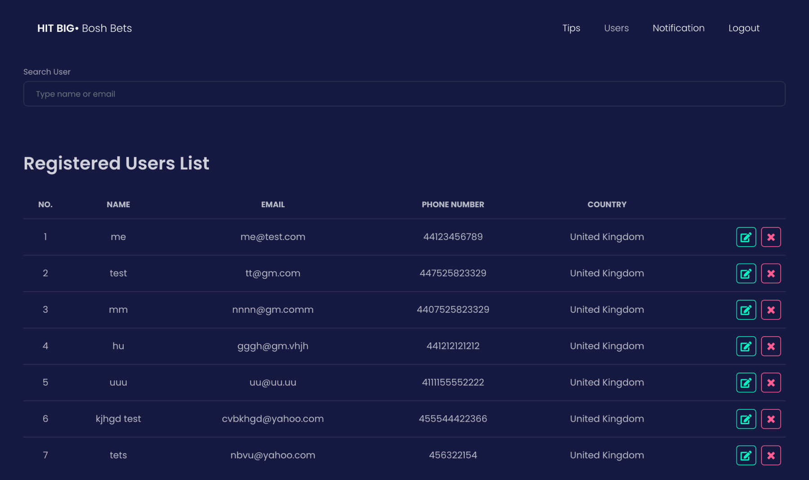The height and width of the screenshot is (480, 809).
Task: Delete user 'me' from the list
Action: click(x=771, y=237)
